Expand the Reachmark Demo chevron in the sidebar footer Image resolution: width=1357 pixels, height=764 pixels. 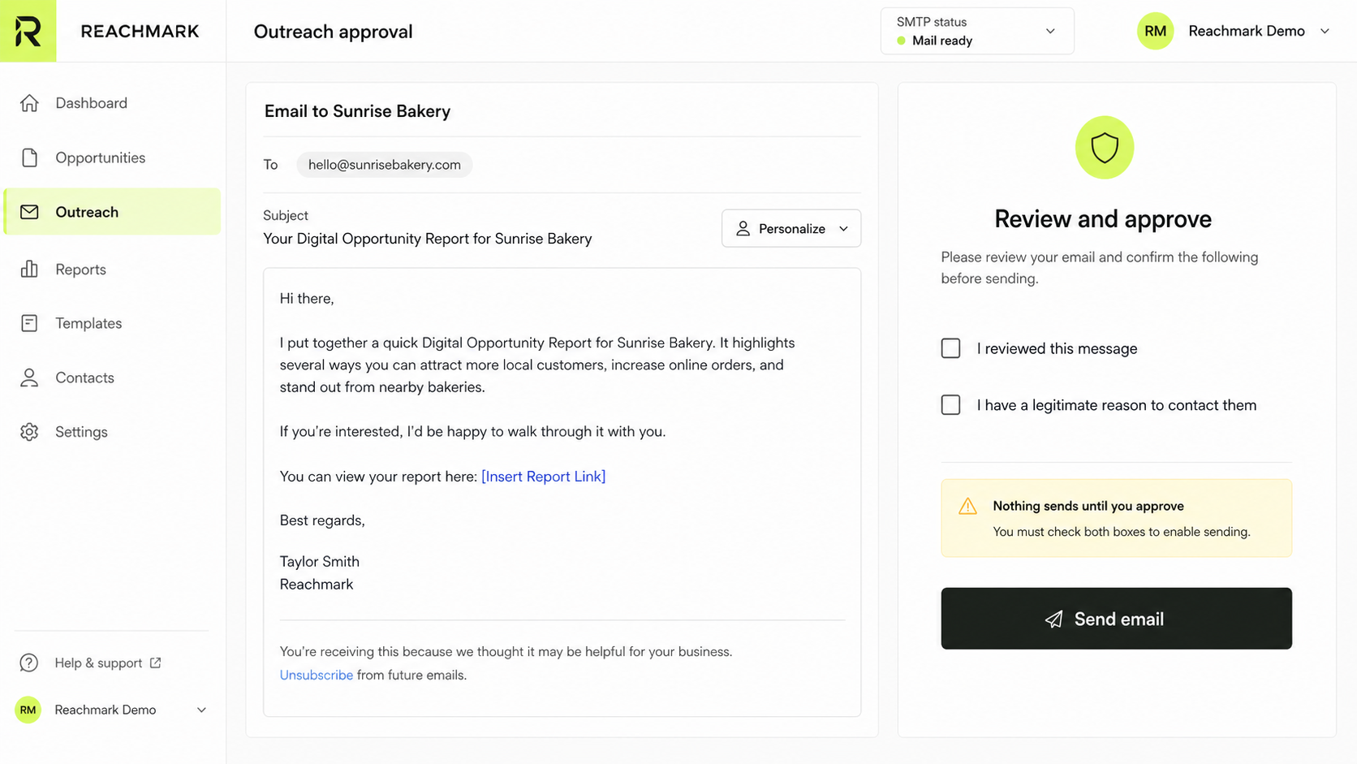pos(201,710)
